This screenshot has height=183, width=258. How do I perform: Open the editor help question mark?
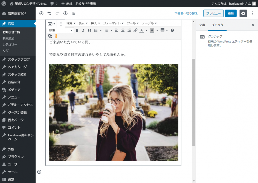[x=172, y=30]
